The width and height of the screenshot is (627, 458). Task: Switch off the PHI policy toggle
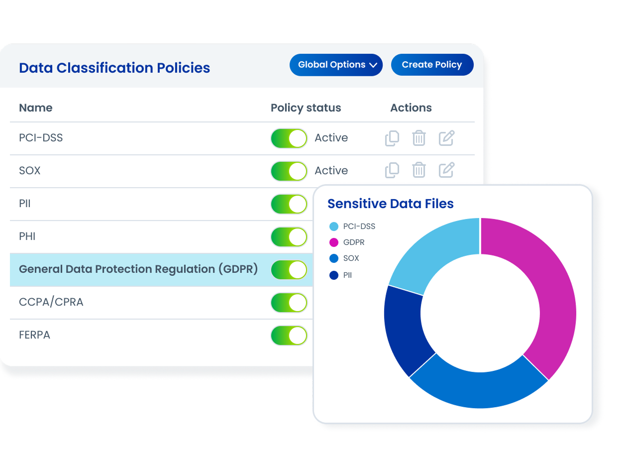pyautogui.click(x=289, y=236)
